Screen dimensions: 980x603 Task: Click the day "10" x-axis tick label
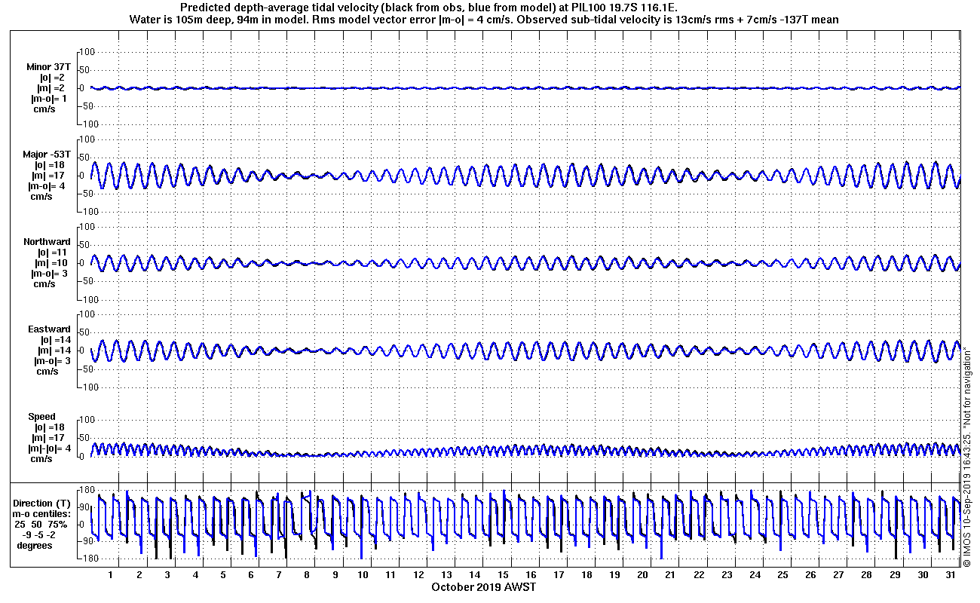point(363,574)
